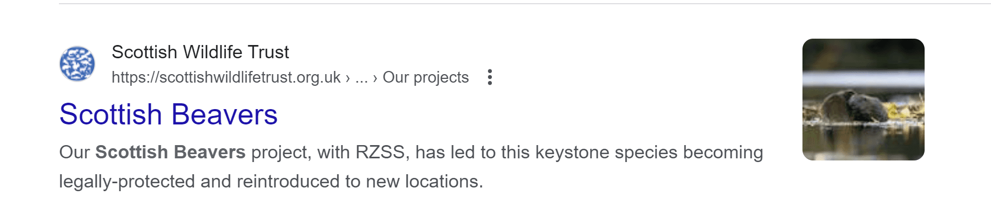This screenshot has width=991, height=224.
Task: Click the "Scottish Wildlife Trust" site name
Action: coord(200,52)
